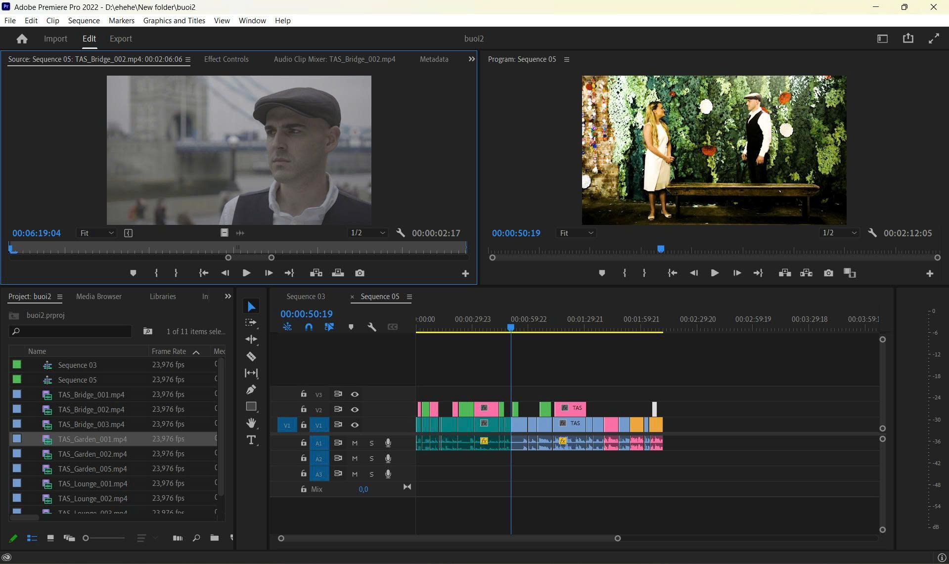Sort by Frame Rate column header
Screen dimensions: 949x564
169,351
